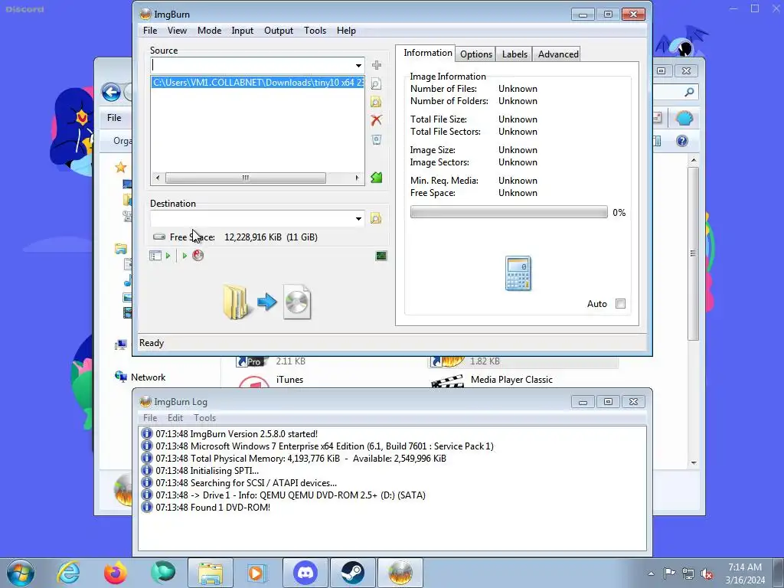Viewport: 784px width, 588px height.
Task: Click Browse for a folder icon beside Source
Action: [x=376, y=102]
